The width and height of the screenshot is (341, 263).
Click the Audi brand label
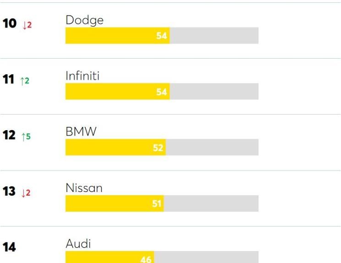pos(78,244)
